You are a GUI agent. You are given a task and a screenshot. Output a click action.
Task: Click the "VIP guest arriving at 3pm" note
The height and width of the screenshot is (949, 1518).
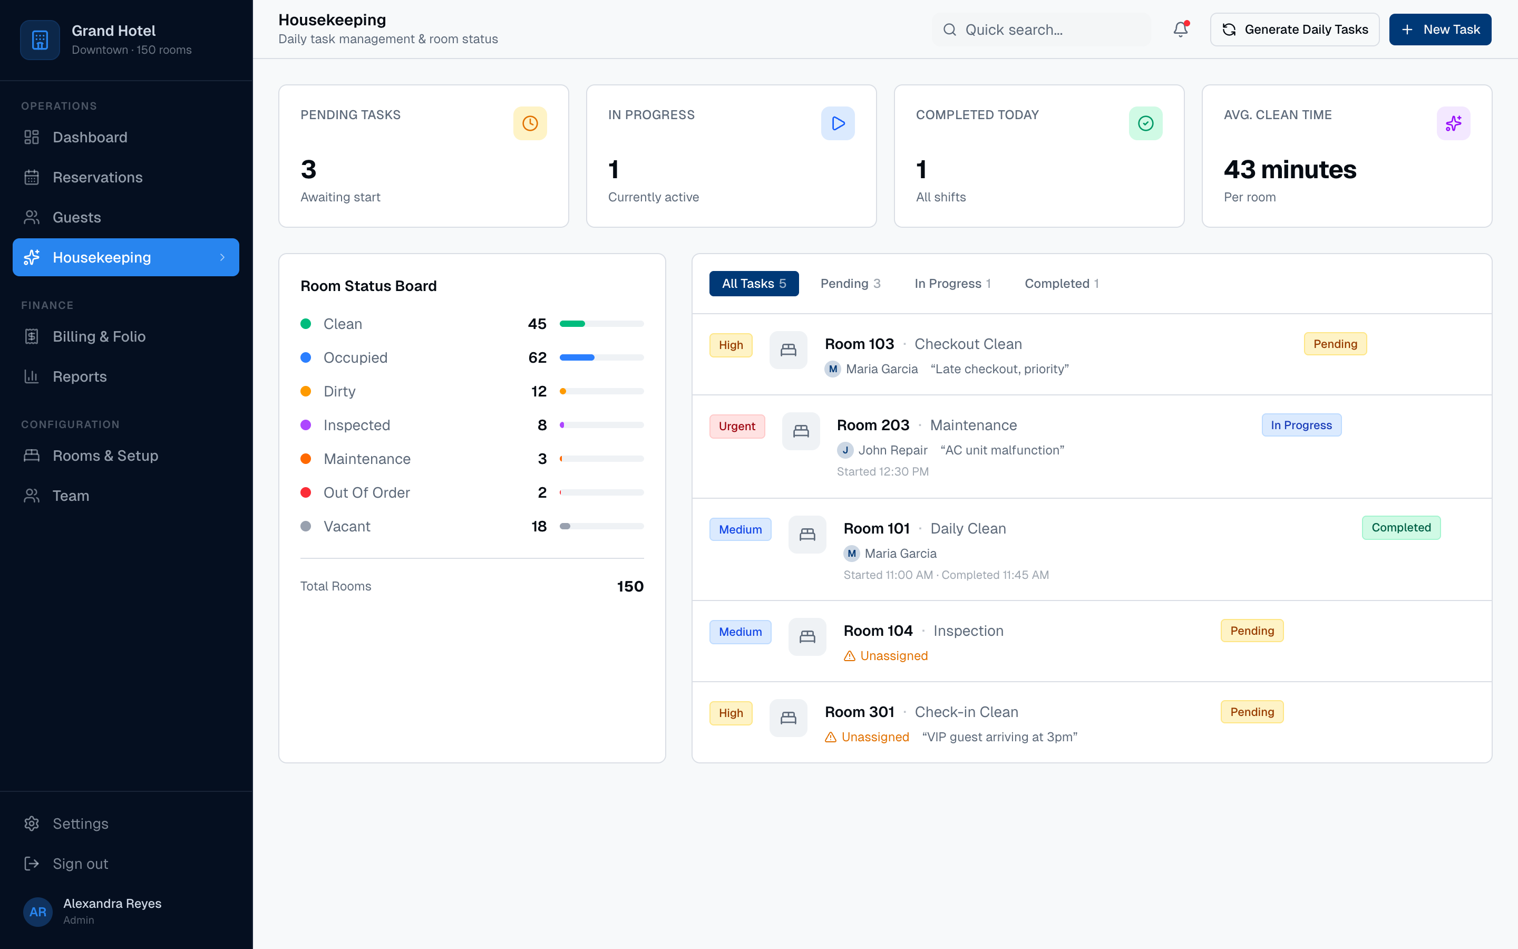(1000, 737)
